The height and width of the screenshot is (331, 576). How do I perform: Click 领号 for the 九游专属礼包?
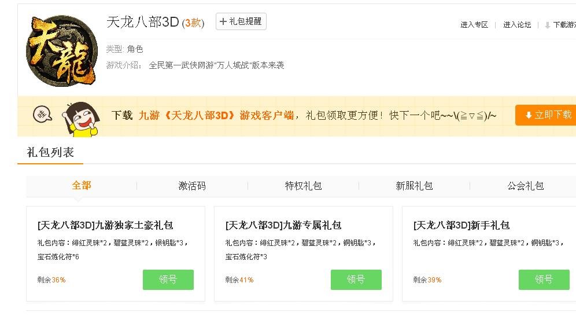pos(356,279)
